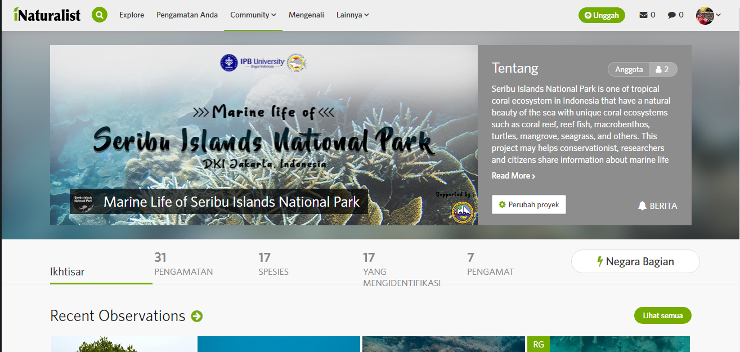Screen dimensions: 740x352
Task: Click the project banner image
Action: [264, 135]
